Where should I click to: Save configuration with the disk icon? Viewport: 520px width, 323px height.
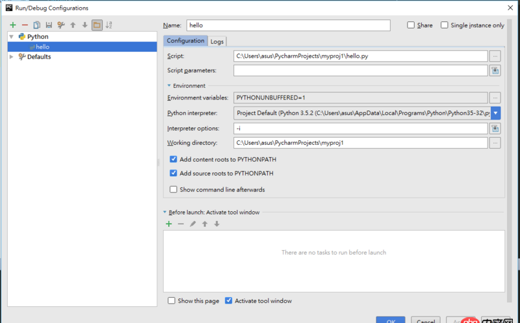click(49, 25)
